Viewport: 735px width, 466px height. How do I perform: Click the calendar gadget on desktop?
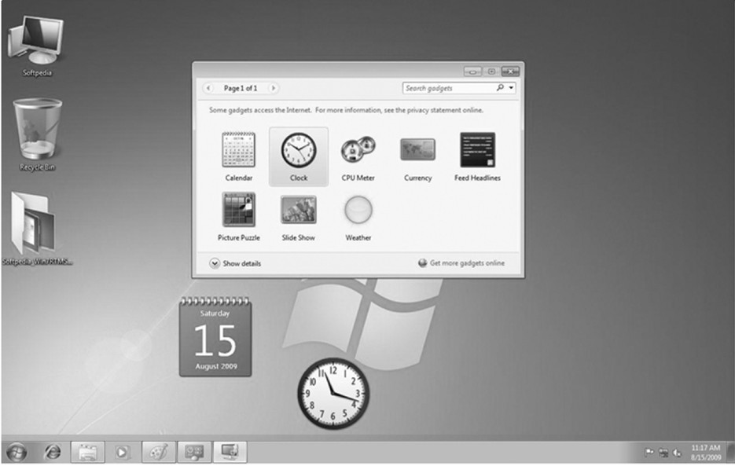point(215,336)
